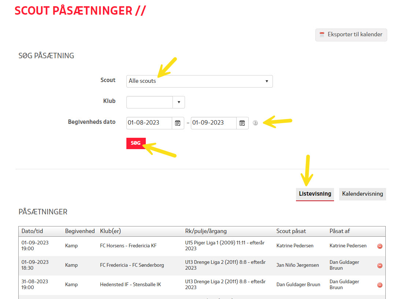Open the Klub dropdown arrow

coord(179,102)
